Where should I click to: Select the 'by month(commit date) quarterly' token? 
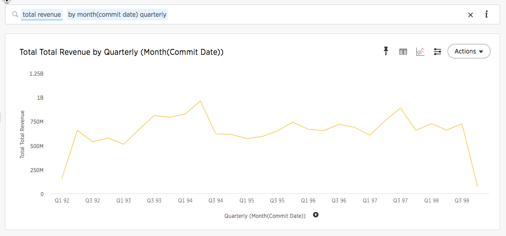117,14
